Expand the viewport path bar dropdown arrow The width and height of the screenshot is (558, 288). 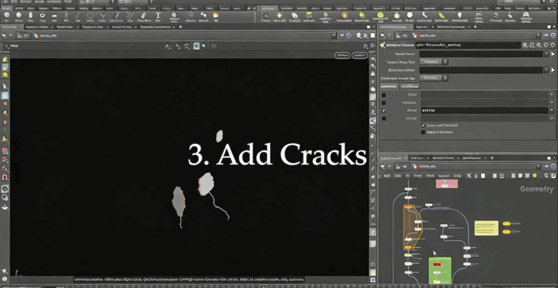click(x=334, y=35)
